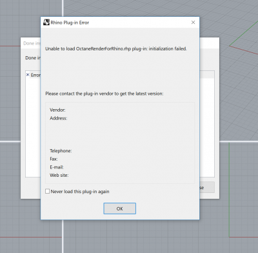The width and height of the screenshot is (258, 253).
Task: Click the 'Rhino Plug-in Error' title bar text
Action: 70,23
